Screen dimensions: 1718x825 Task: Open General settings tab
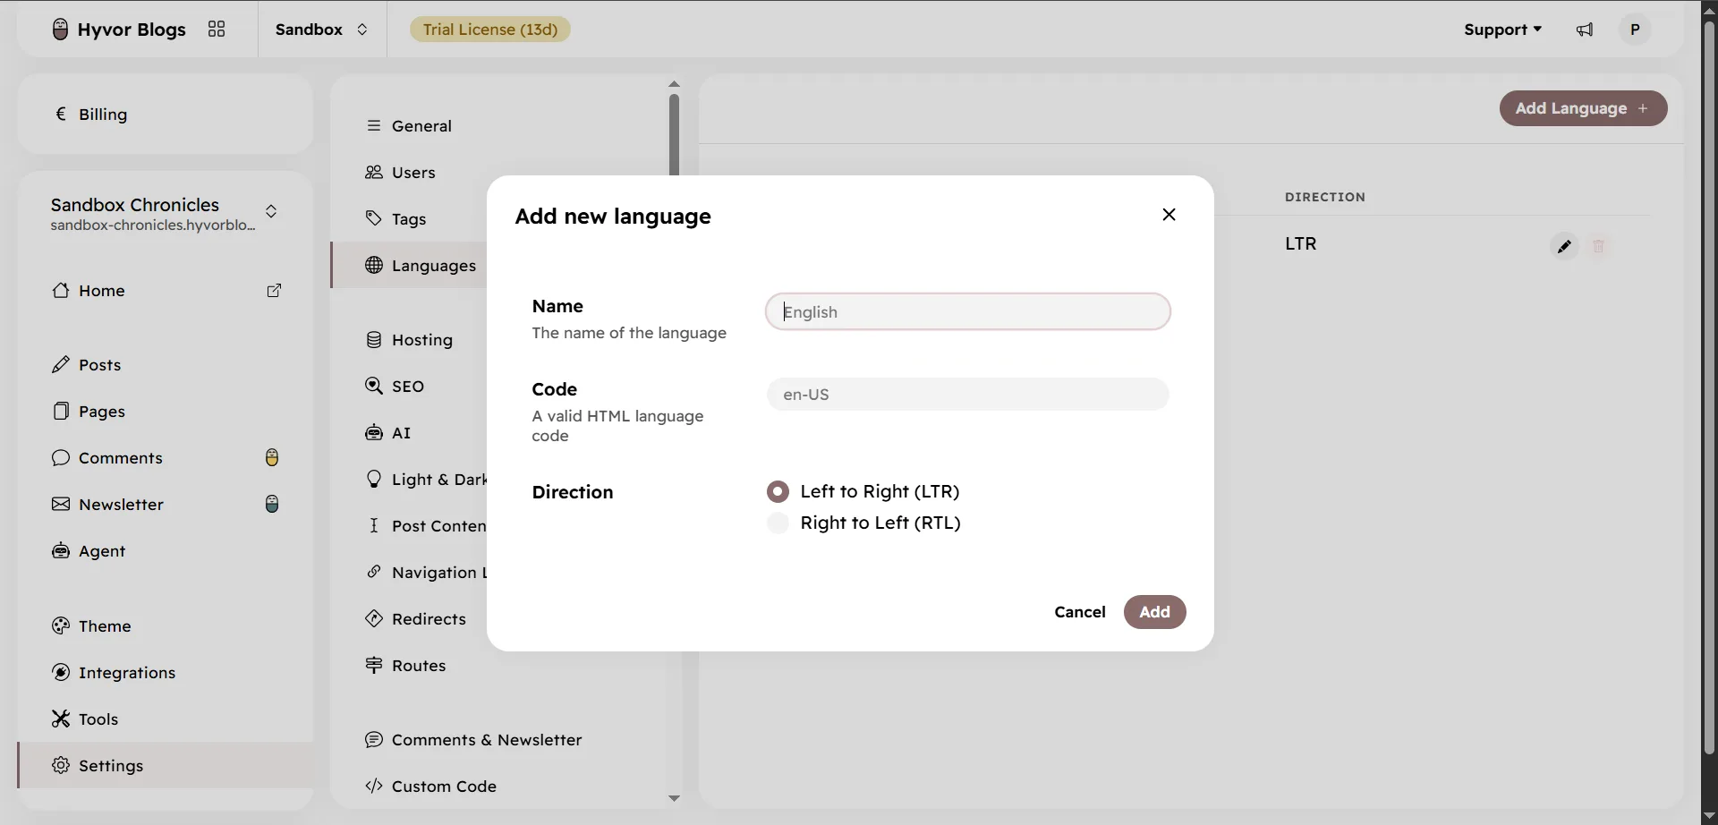click(x=408, y=126)
